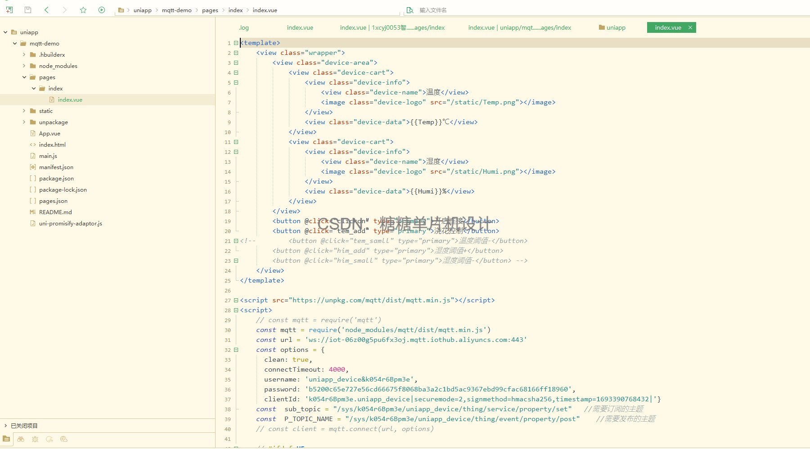Go forward using the right arrow icon
The image size is (810, 449).
point(65,9)
